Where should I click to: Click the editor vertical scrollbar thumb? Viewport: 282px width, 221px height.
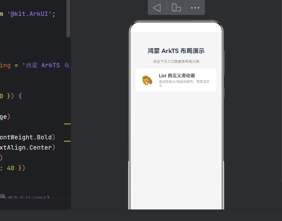[68, 18]
